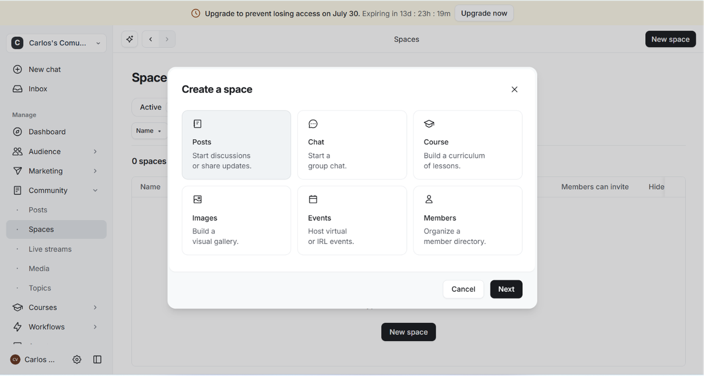
Task: Open settings via the gear icon
Action: point(77,359)
